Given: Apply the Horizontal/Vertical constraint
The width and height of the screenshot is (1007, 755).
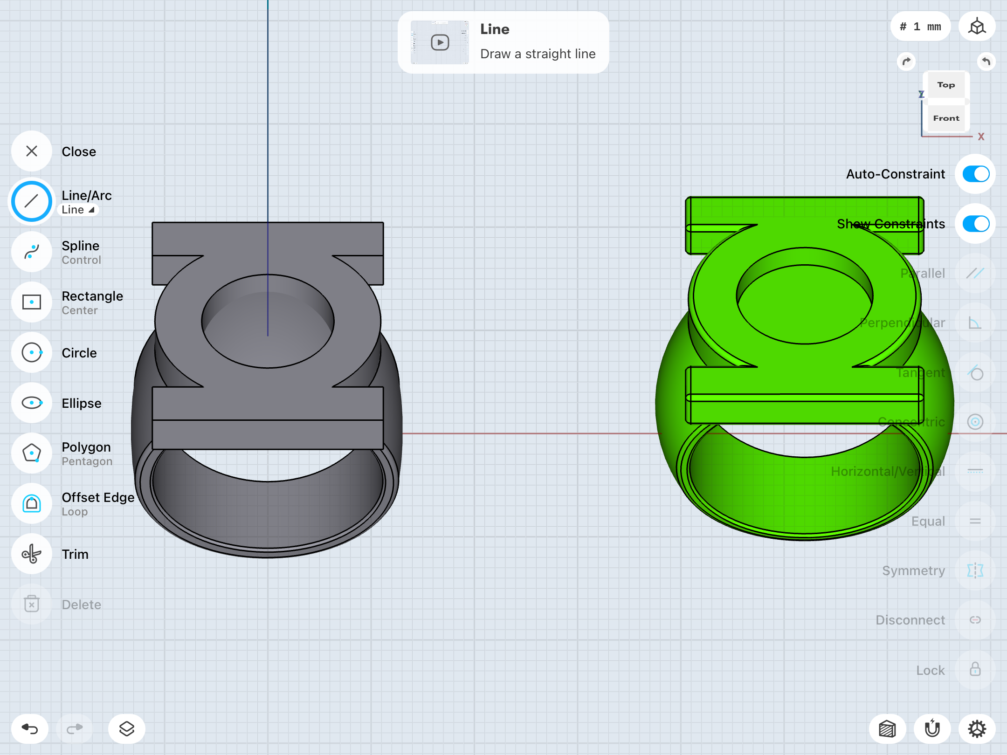Looking at the screenshot, I should tap(975, 472).
